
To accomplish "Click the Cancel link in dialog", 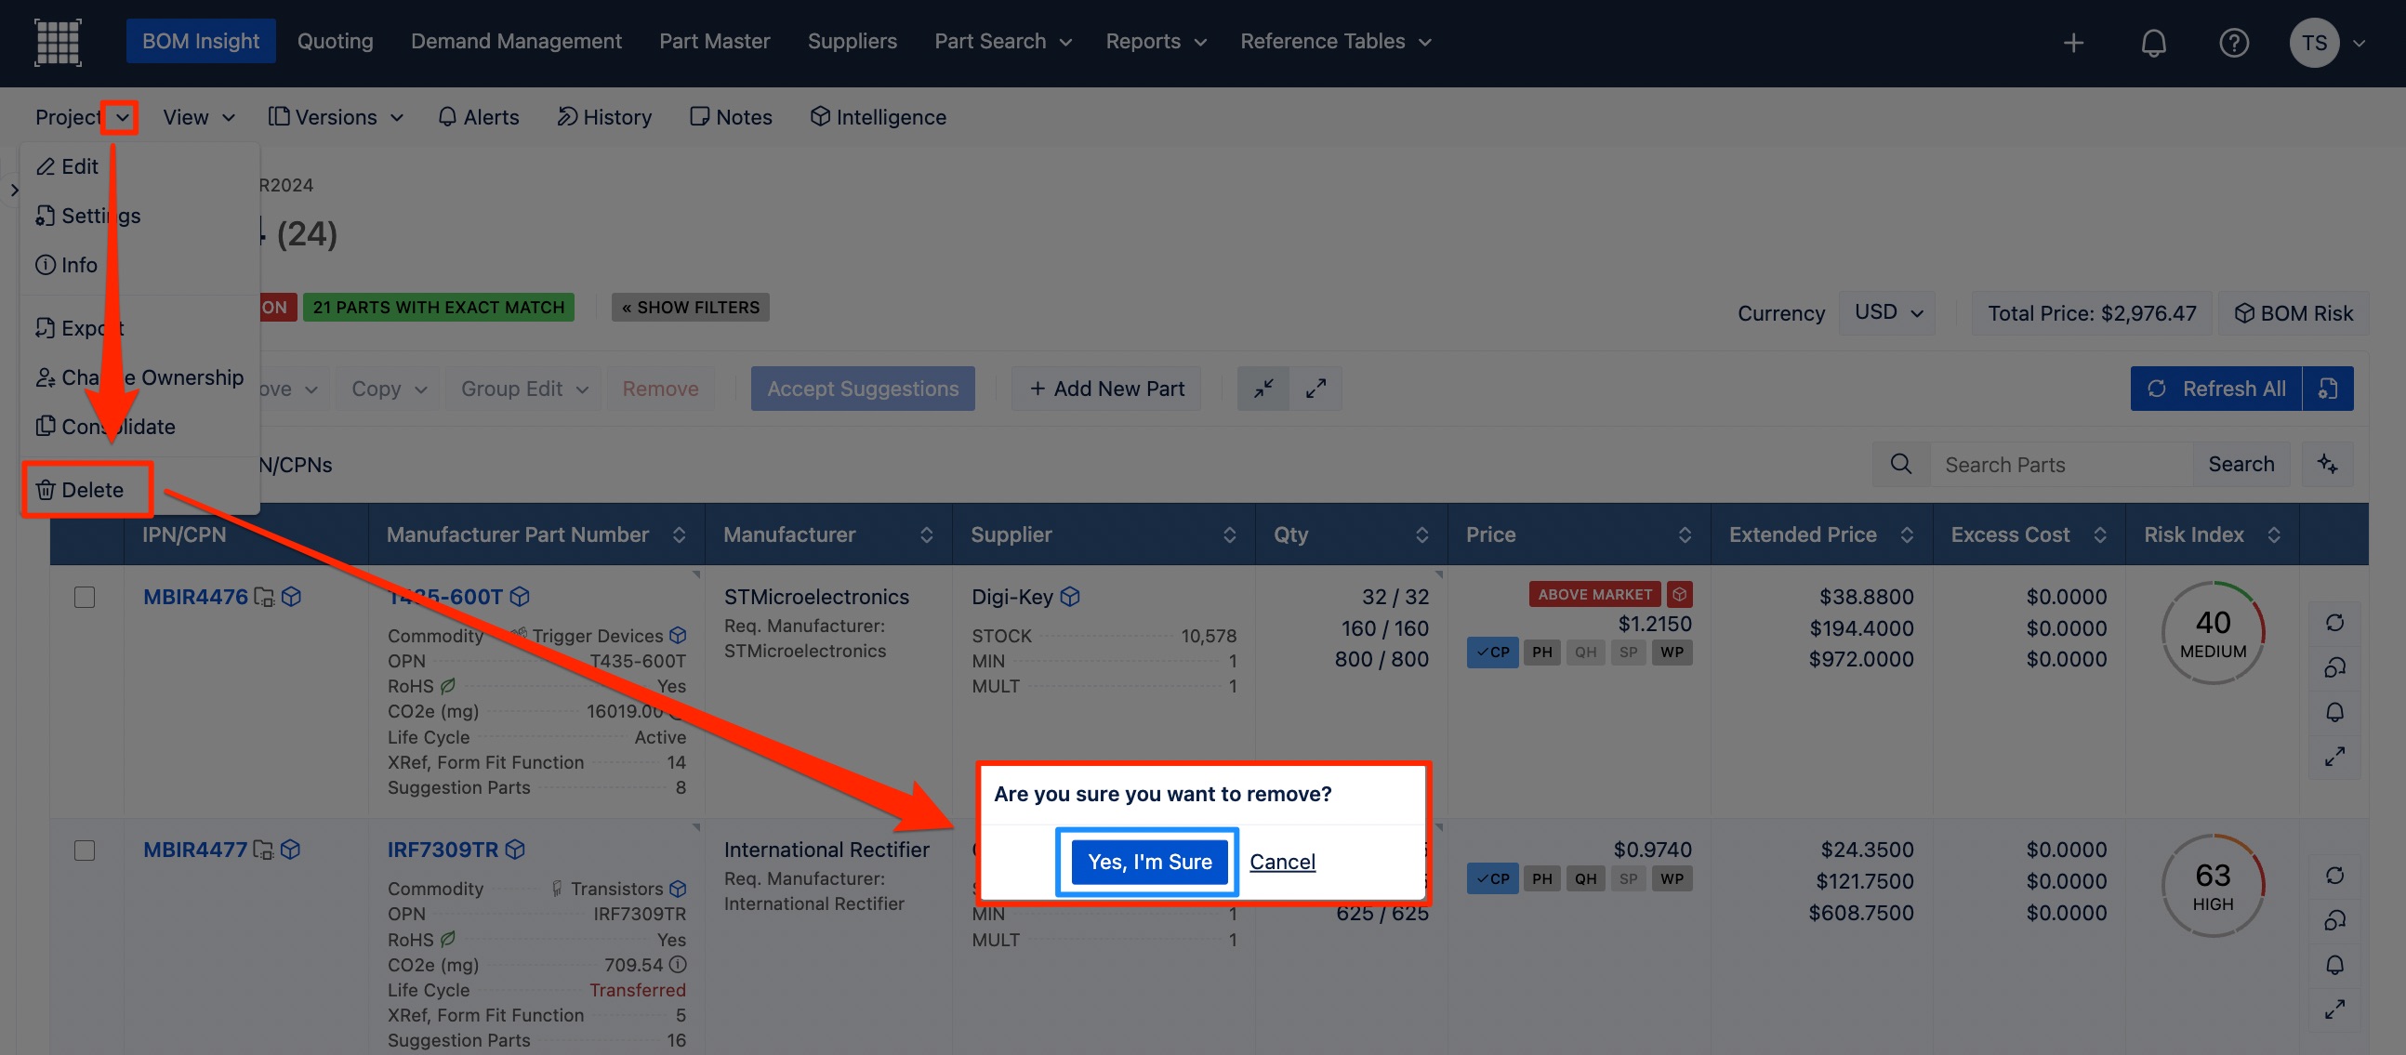I will (1281, 861).
